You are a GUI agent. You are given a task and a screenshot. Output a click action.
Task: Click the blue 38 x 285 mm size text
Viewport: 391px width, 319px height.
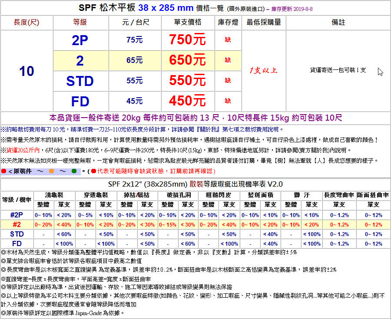click(x=166, y=8)
